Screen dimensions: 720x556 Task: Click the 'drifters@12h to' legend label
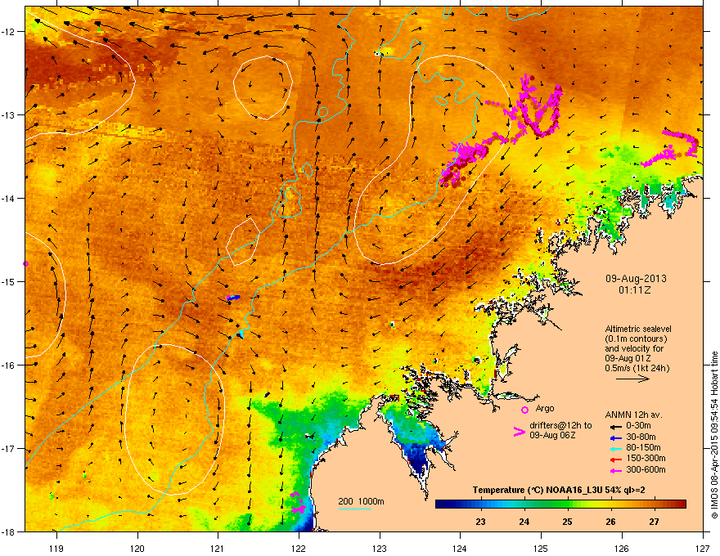click(560, 426)
